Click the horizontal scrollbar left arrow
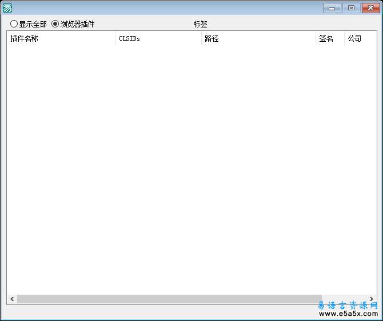The width and height of the screenshot is (383, 321). coord(12,299)
